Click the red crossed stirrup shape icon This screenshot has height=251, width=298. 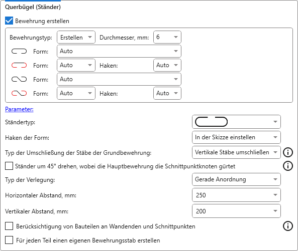point(19,93)
